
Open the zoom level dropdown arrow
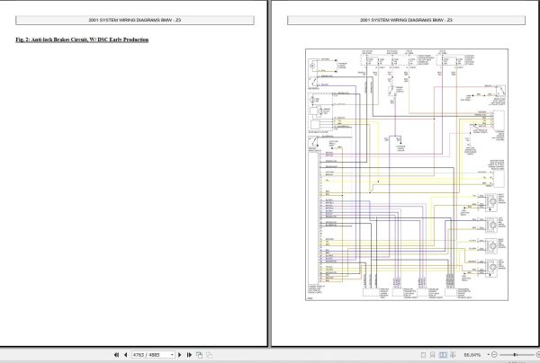pos(488,355)
